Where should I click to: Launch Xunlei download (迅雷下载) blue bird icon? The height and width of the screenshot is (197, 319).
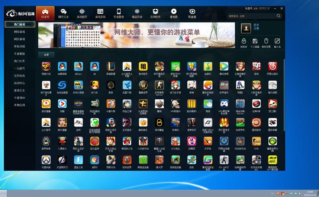click(127, 85)
